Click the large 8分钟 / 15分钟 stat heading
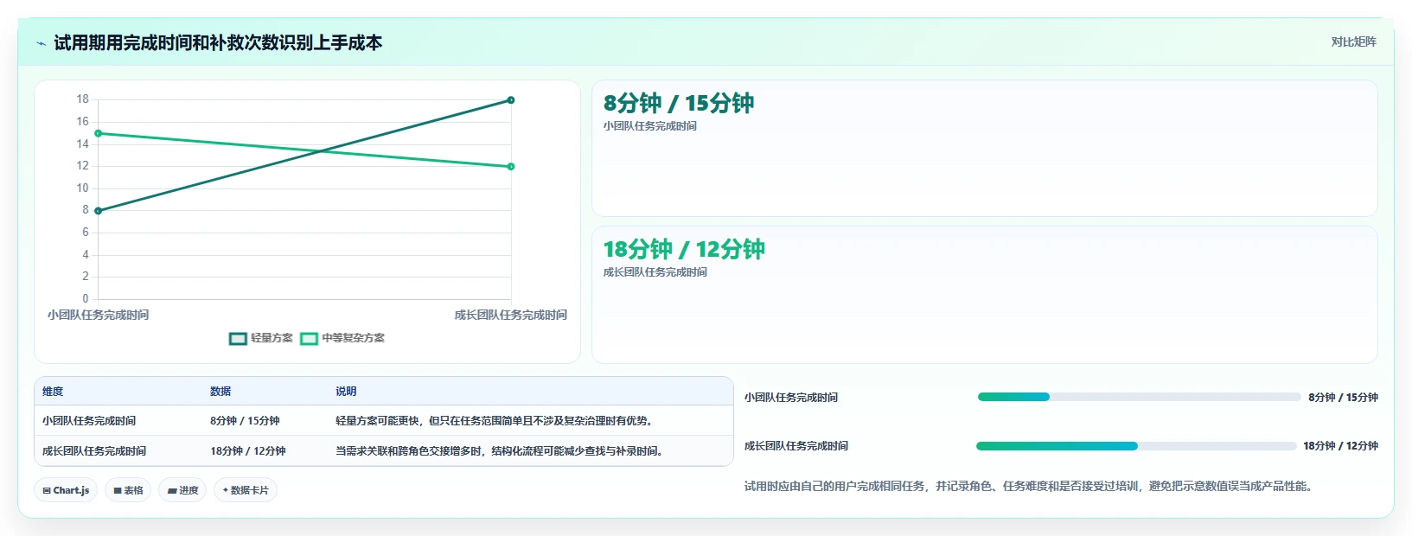Viewport: 1412px width, 536px height. [x=679, y=103]
